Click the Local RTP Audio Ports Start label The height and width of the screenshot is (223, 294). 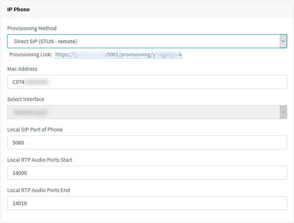[x=40, y=160]
